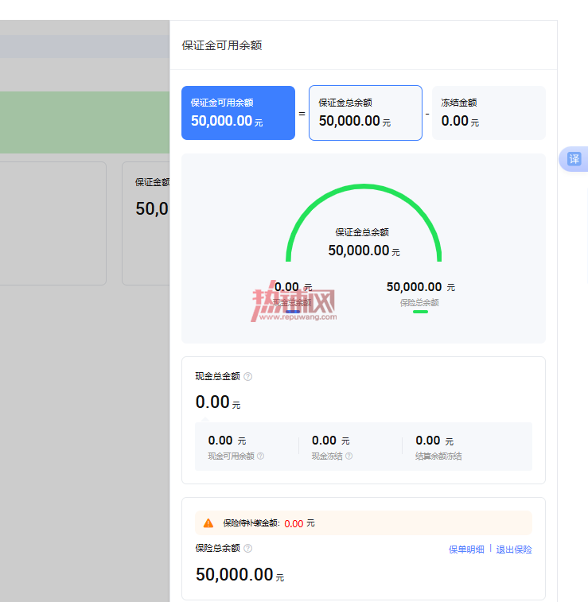Screen dimensions: 588x602
Task: Click the translate icon on the right edge
Action: 574,159
